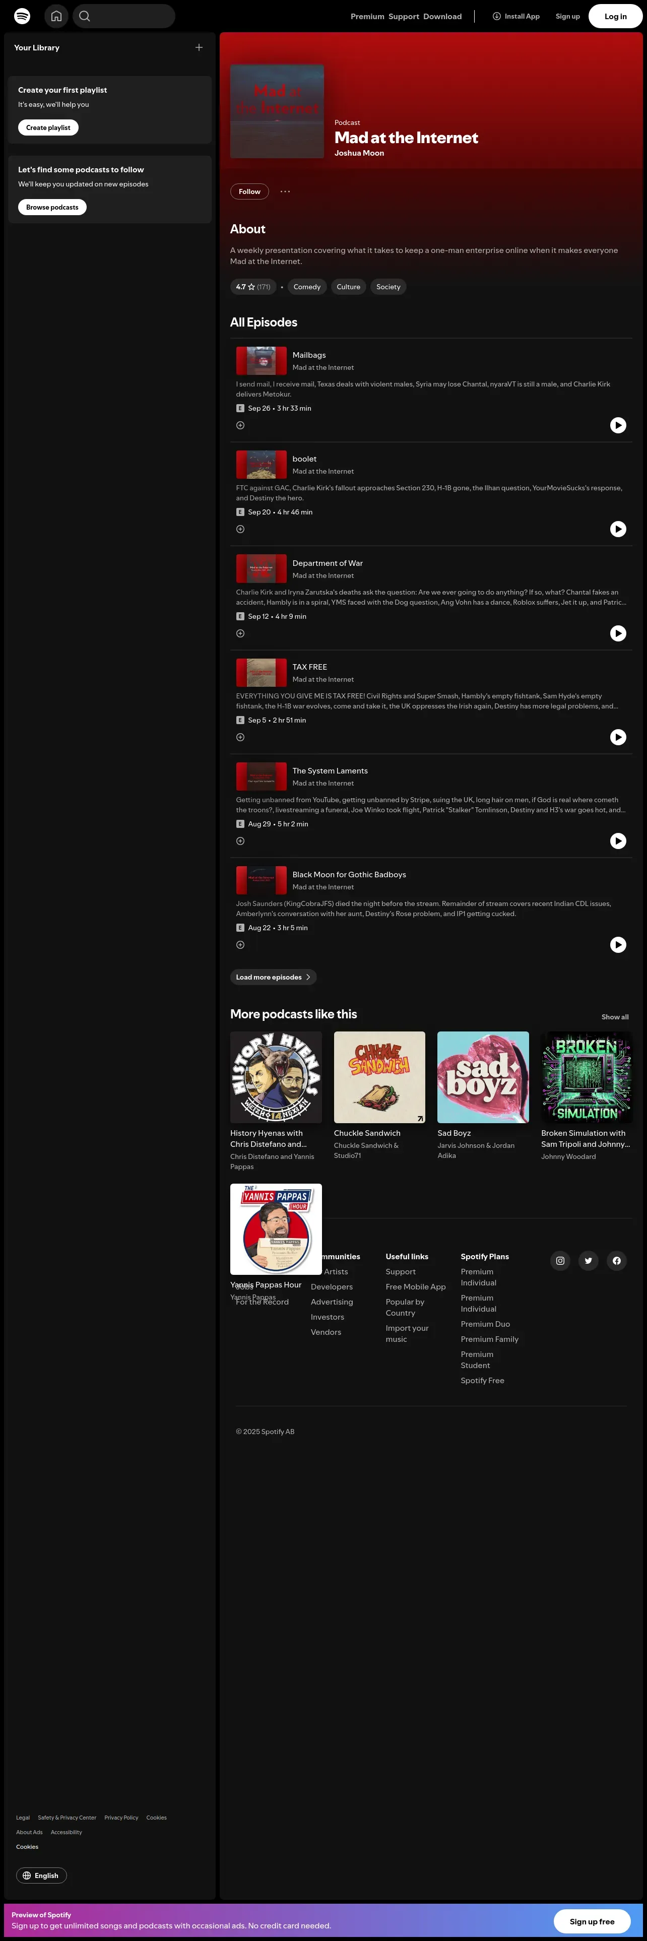Open the Joshua Moon author link
The image size is (647, 1941).
click(x=359, y=153)
